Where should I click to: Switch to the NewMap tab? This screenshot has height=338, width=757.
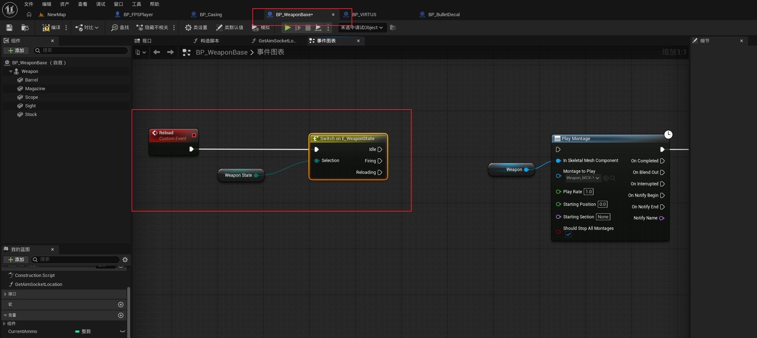tap(56, 15)
